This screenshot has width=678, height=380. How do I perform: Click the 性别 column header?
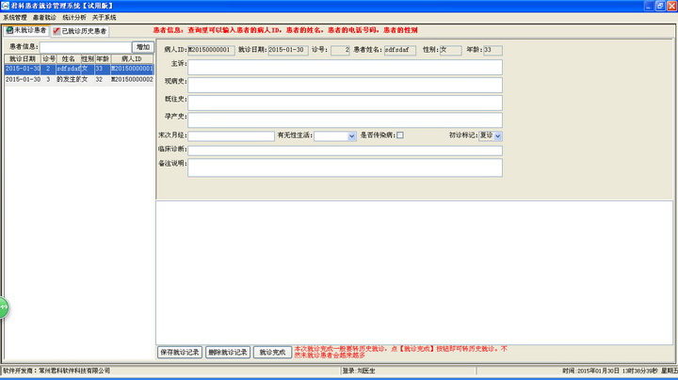[88, 58]
